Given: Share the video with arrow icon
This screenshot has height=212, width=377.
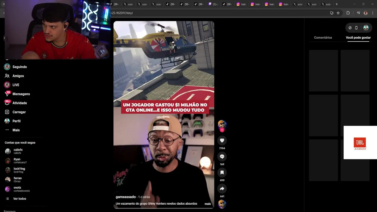Looking at the screenshot, I should click(222, 188).
